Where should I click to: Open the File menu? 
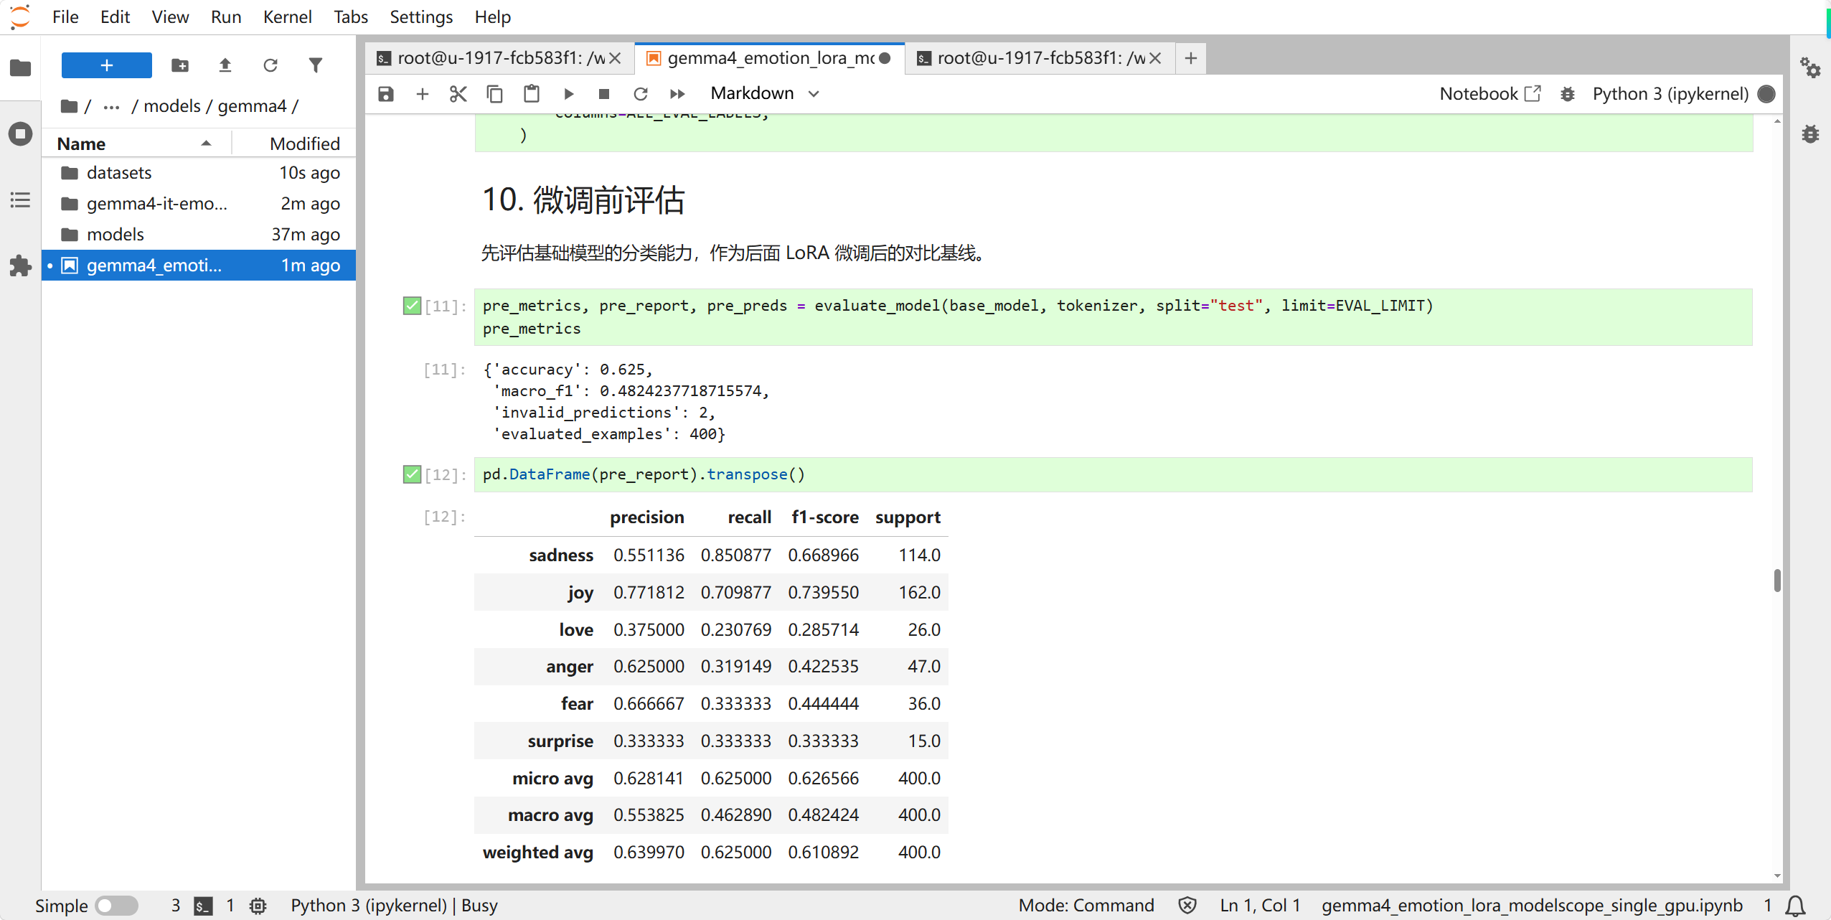65,17
